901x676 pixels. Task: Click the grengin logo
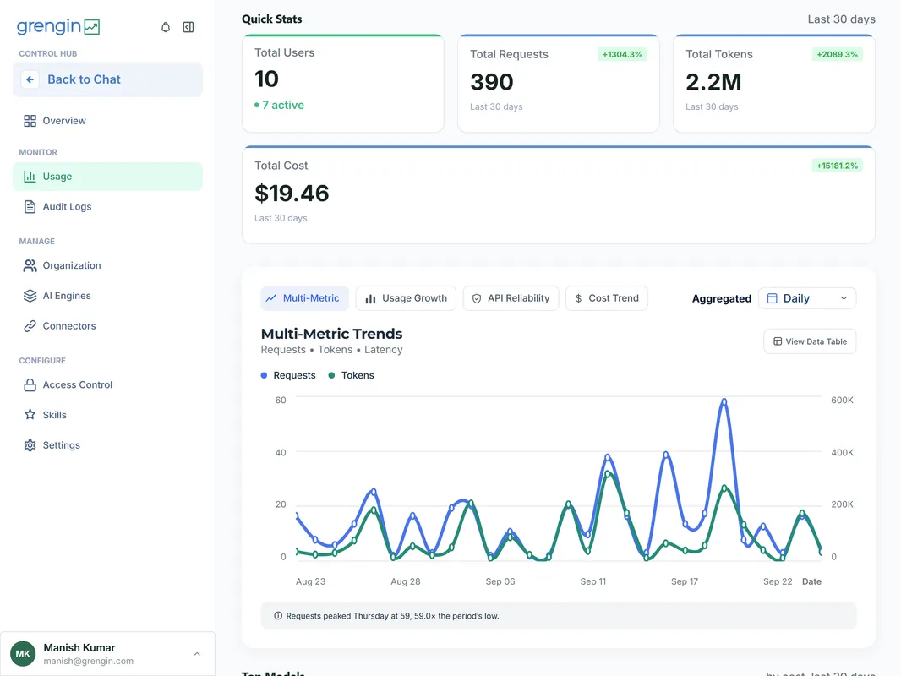[58, 26]
